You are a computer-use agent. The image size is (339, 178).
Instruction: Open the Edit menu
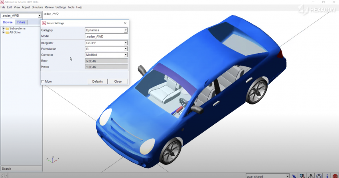[x=9, y=7]
